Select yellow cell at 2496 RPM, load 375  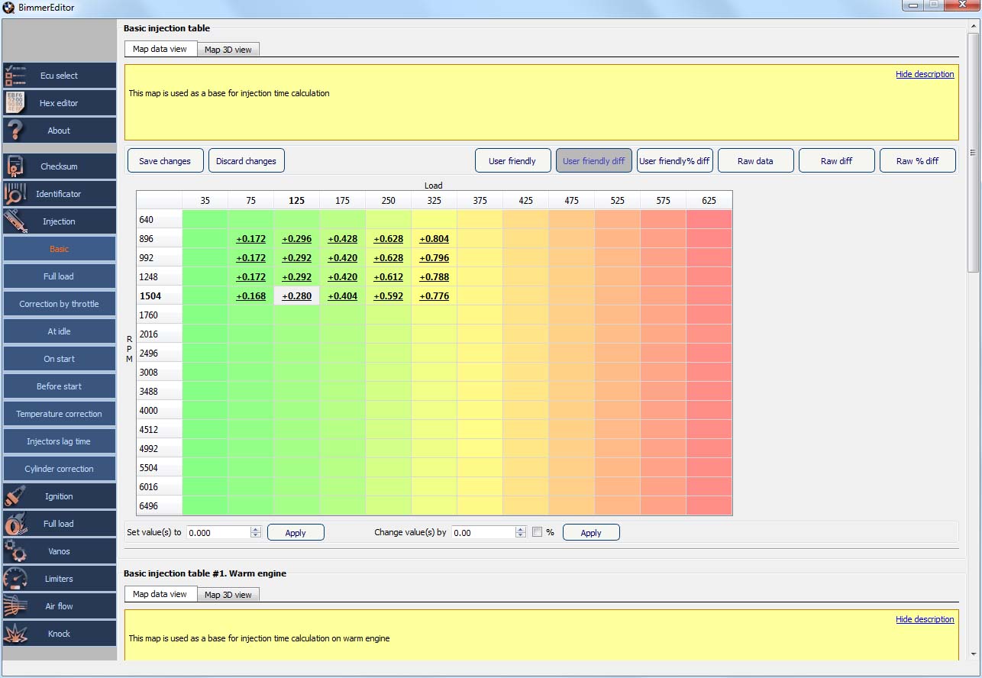tap(480, 354)
